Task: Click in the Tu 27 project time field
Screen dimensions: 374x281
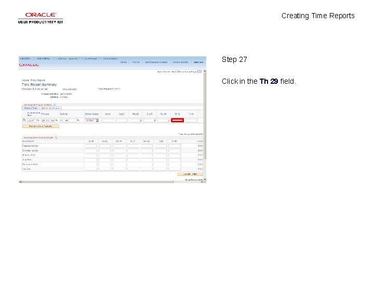Action: [150, 120]
